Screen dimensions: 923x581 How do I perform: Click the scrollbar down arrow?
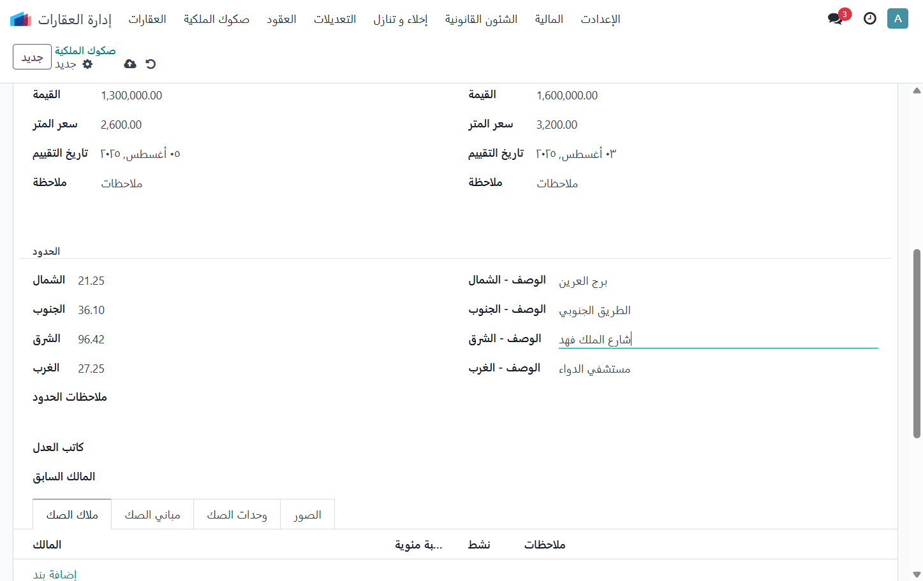click(917, 575)
